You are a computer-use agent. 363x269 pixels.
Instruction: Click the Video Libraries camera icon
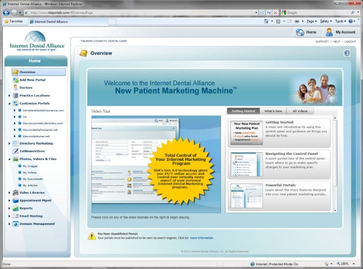15,193
